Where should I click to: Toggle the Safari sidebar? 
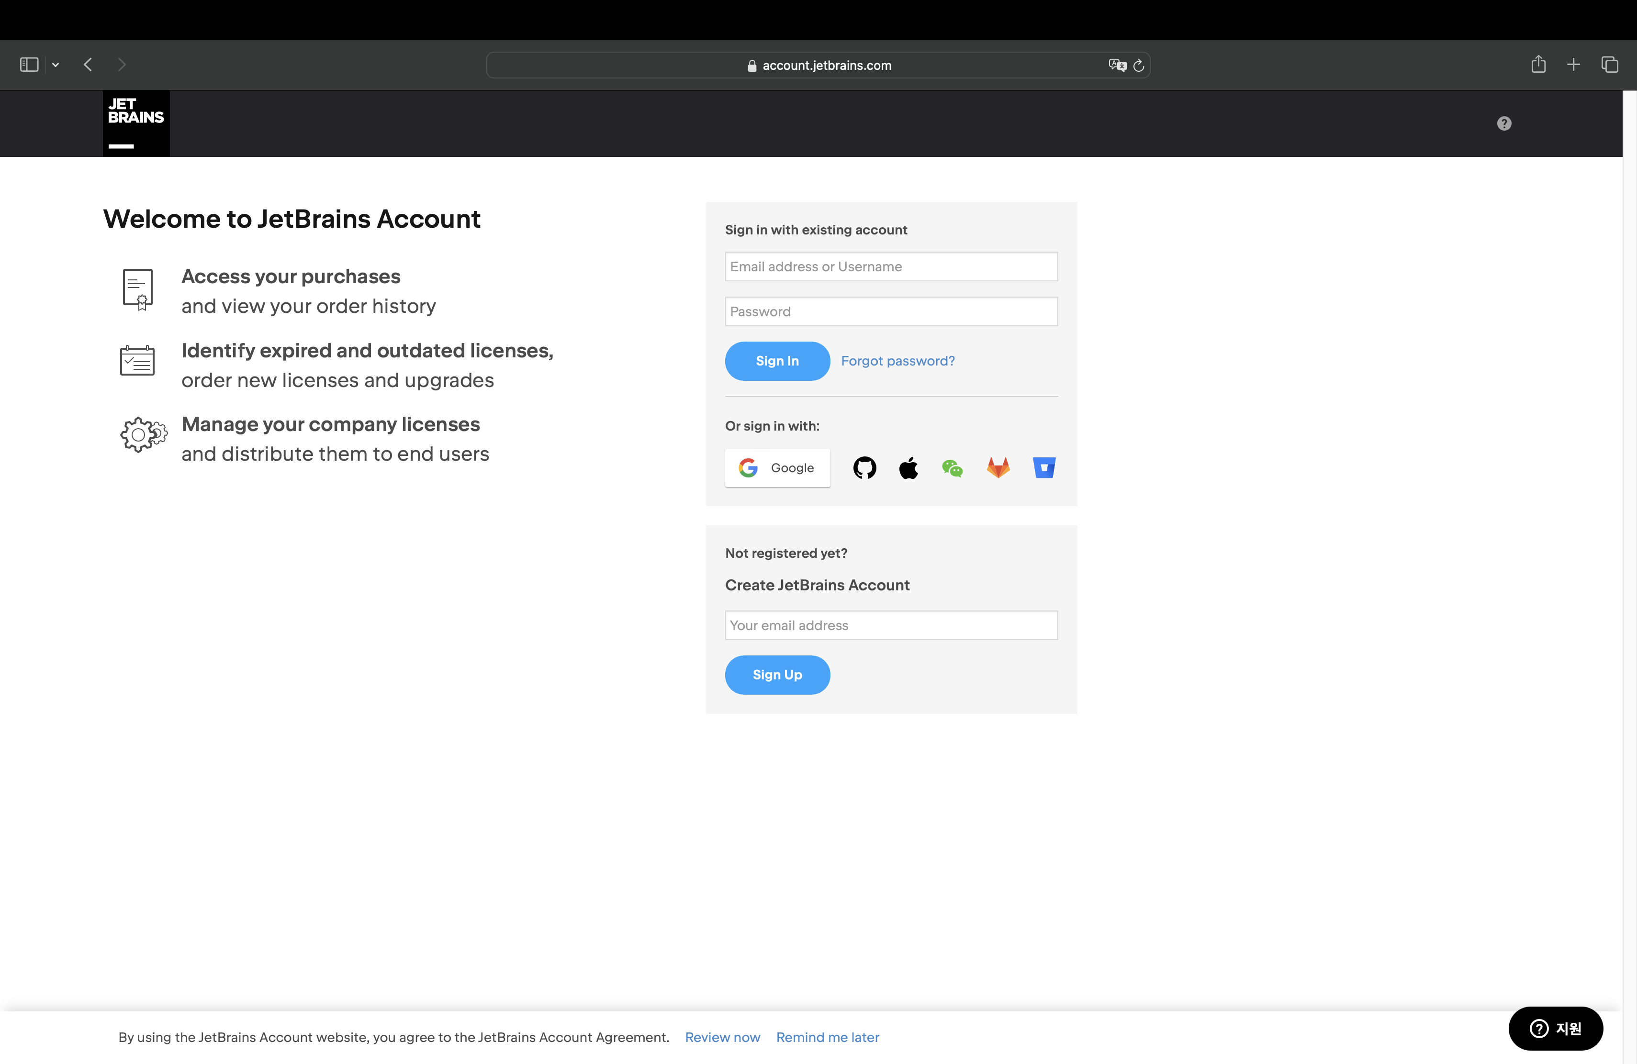[x=29, y=65]
